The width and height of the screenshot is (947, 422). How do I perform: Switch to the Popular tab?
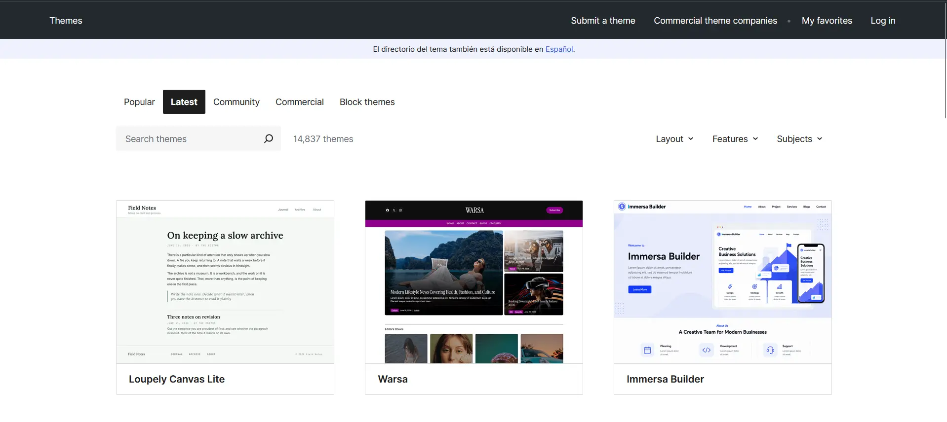[x=139, y=102]
